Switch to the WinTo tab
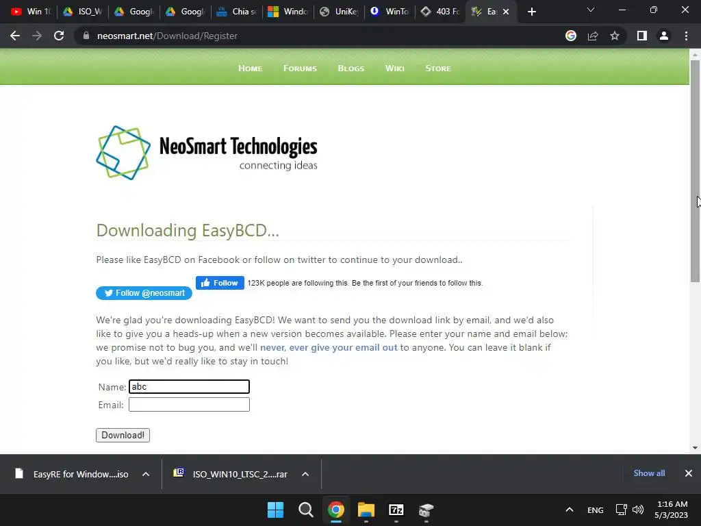 390,12
